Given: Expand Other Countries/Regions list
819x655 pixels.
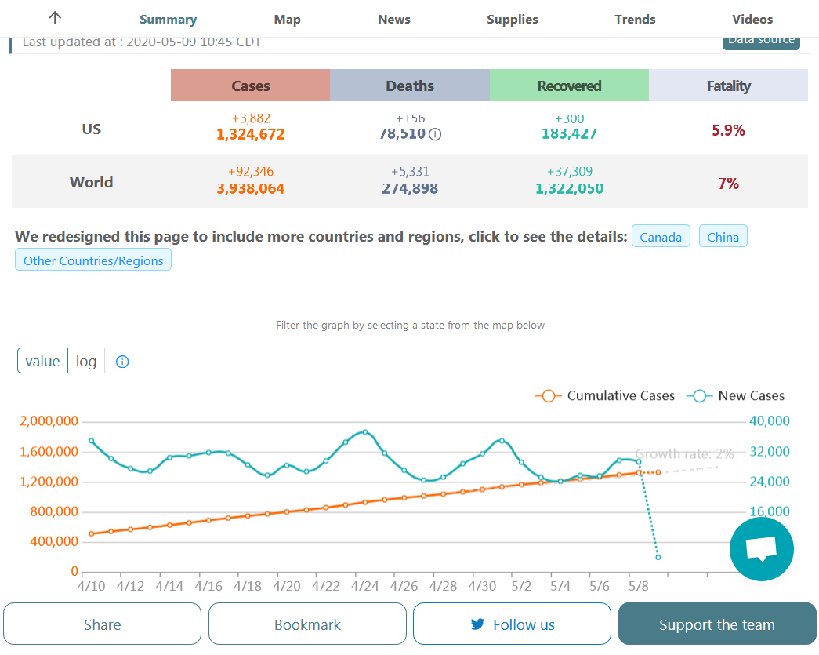Looking at the screenshot, I should (93, 260).
